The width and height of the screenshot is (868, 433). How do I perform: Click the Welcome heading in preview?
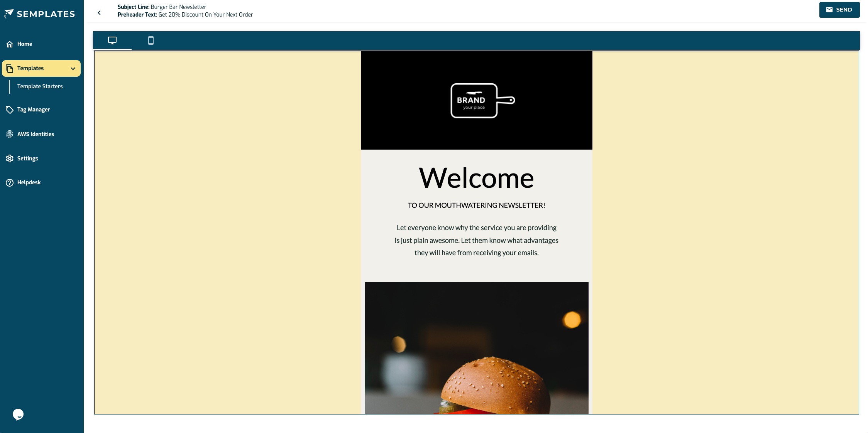[x=476, y=178]
